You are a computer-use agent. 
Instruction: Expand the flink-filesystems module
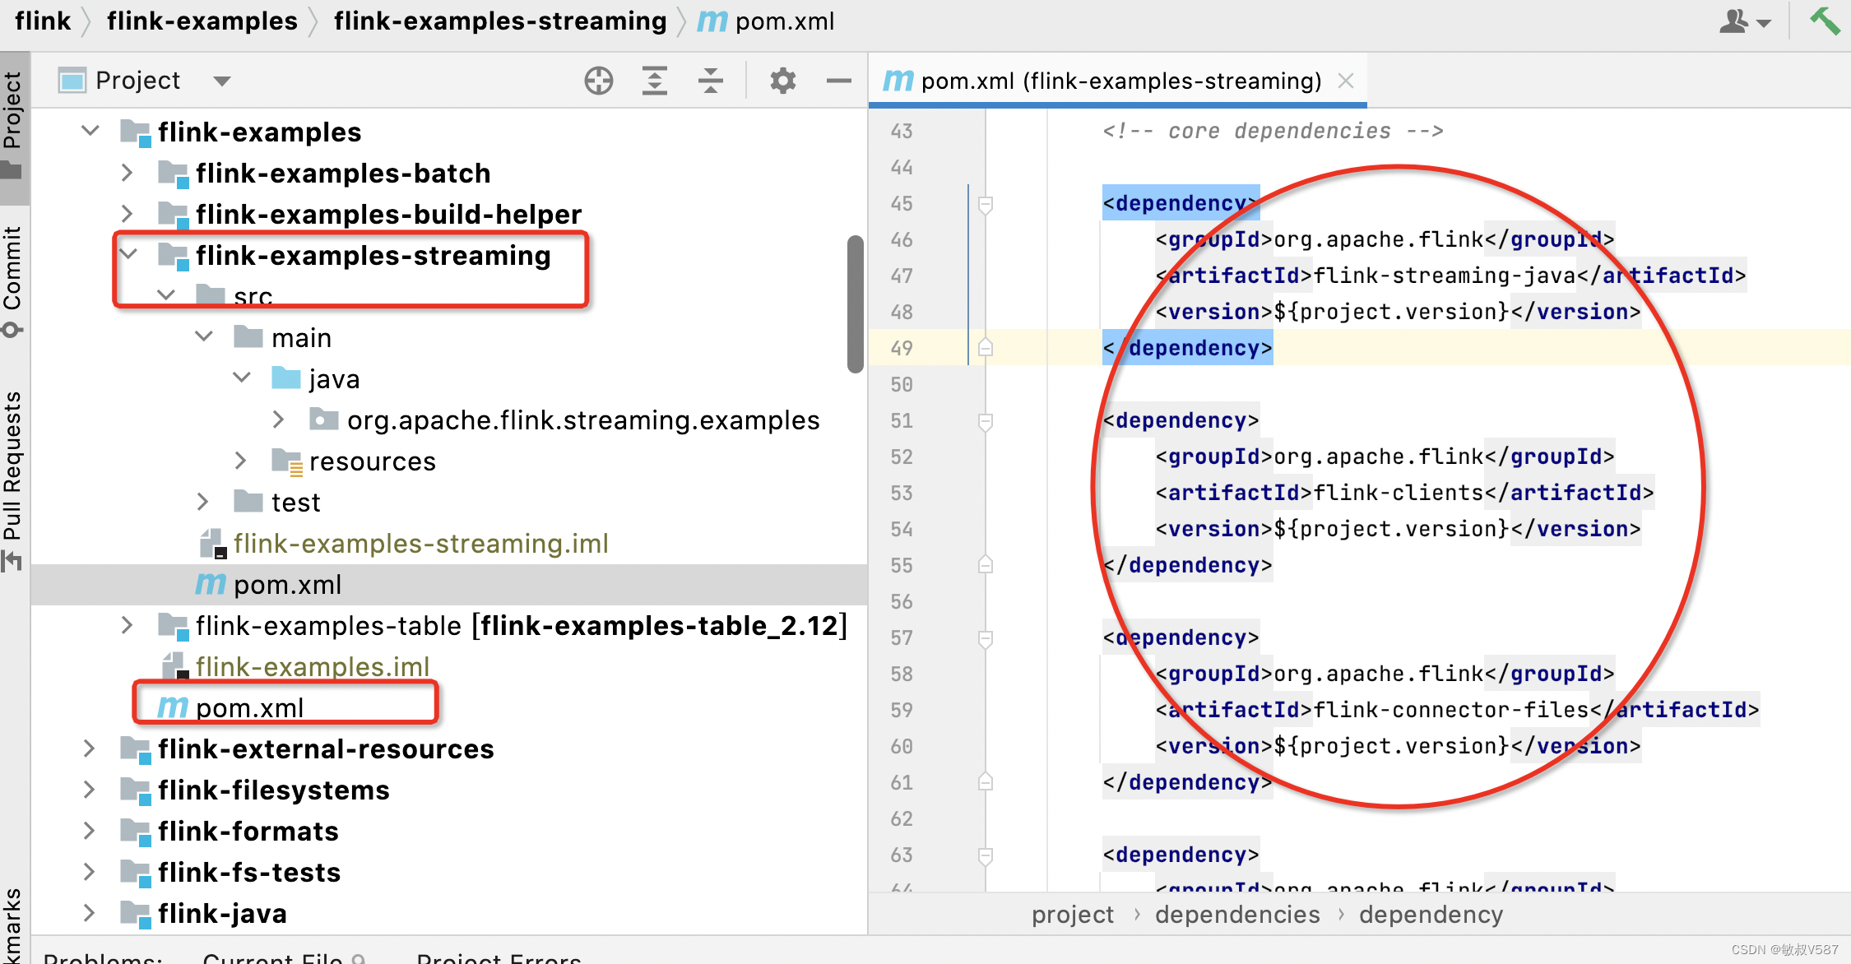click(89, 790)
